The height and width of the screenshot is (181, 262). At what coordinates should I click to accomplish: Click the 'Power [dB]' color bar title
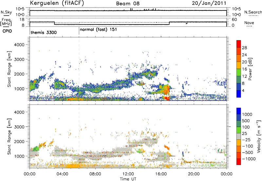250,69
